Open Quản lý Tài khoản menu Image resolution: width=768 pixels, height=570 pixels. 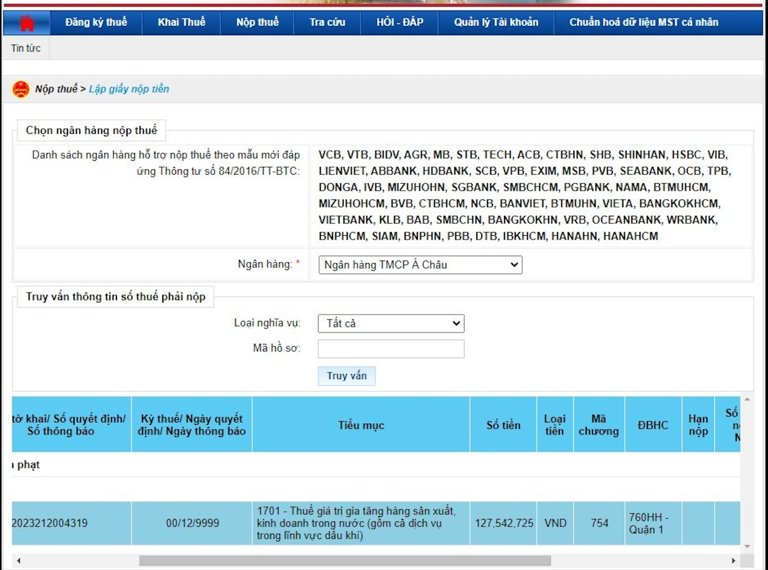(x=496, y=22)
